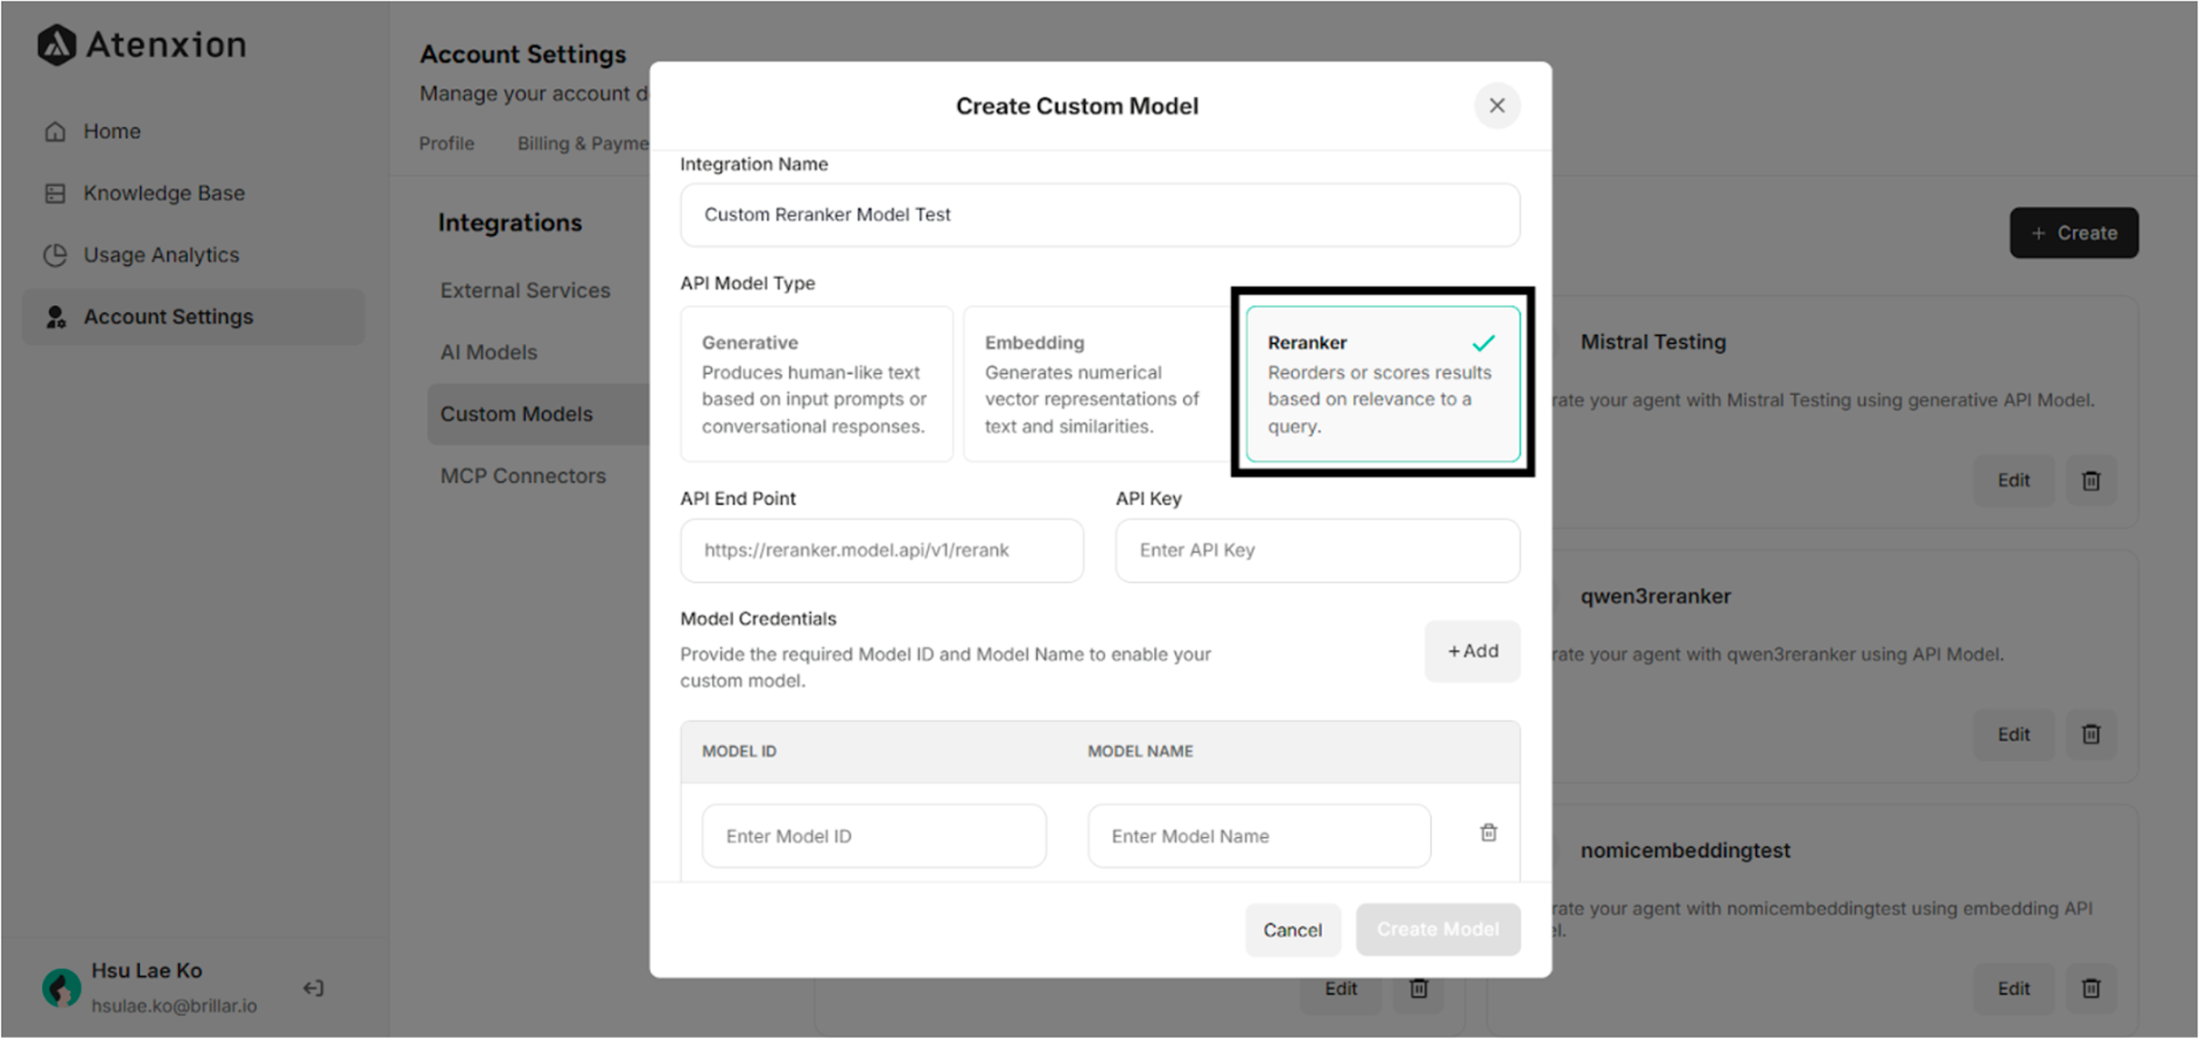
Task: Select the Home icon in the sidebar
Action: coord(55,130)
